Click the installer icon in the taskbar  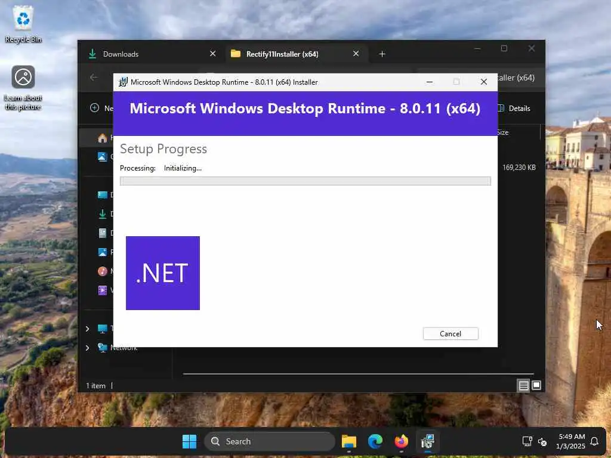(x=427, y=441)
